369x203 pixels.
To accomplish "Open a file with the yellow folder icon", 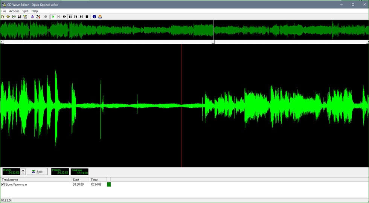I will pos(8,17).
